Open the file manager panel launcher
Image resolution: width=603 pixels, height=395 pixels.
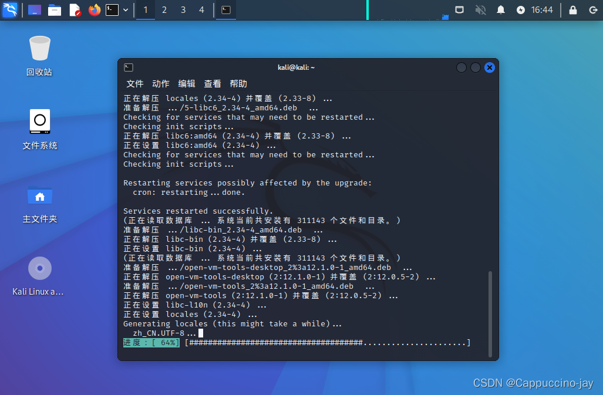[x=54, y=10]
